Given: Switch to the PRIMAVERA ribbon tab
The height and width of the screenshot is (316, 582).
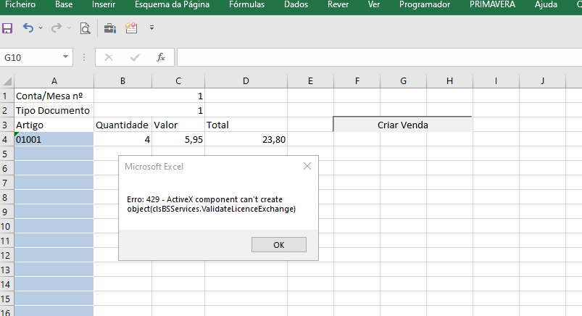Looking at the screenshot, I should [492, 5].
